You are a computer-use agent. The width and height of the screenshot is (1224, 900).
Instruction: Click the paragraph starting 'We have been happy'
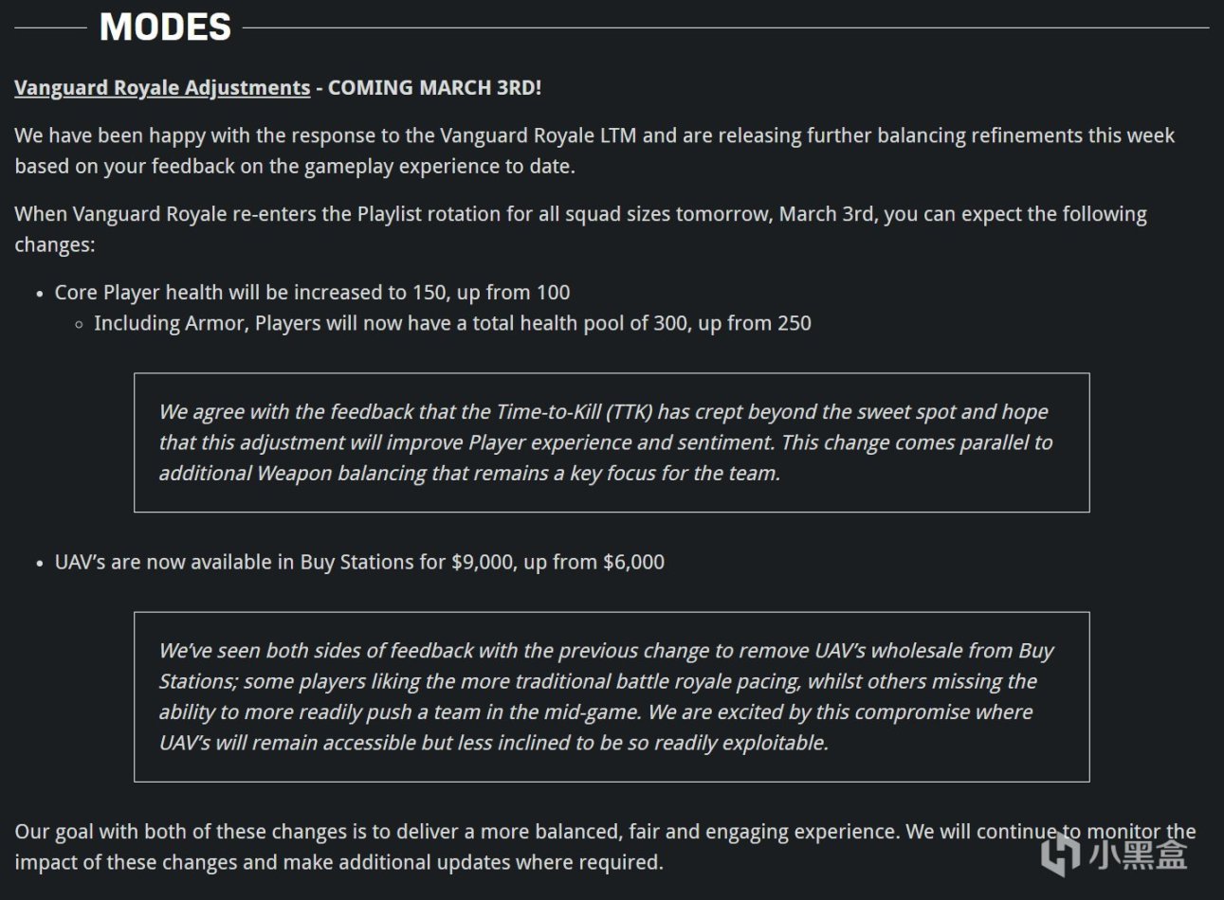(x=594, y=151)
